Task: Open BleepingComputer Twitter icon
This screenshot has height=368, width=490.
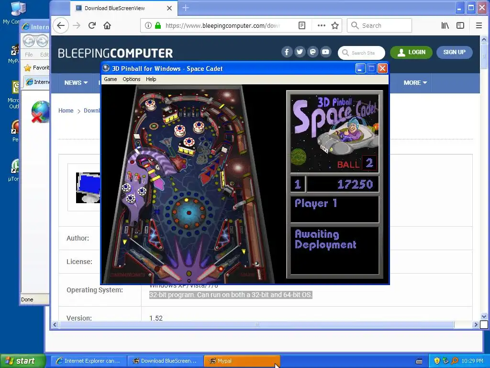Action: pos(300,52)
